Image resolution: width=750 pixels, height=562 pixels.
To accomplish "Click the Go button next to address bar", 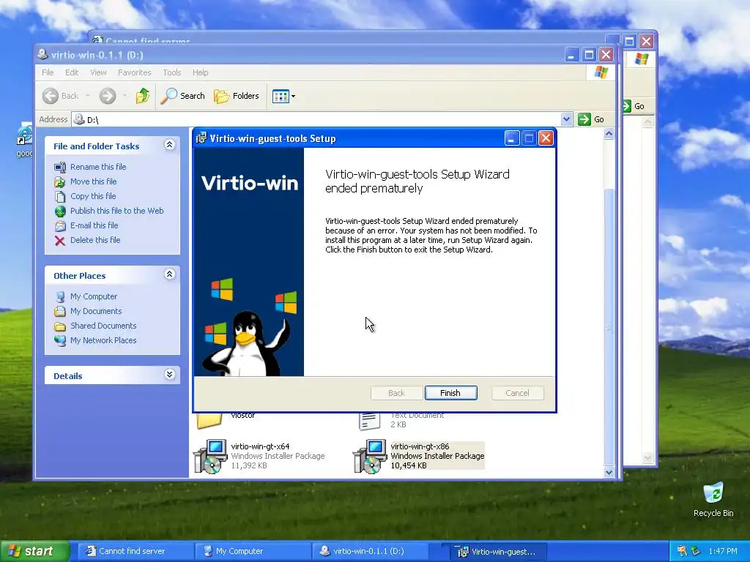I will point(591,119).
